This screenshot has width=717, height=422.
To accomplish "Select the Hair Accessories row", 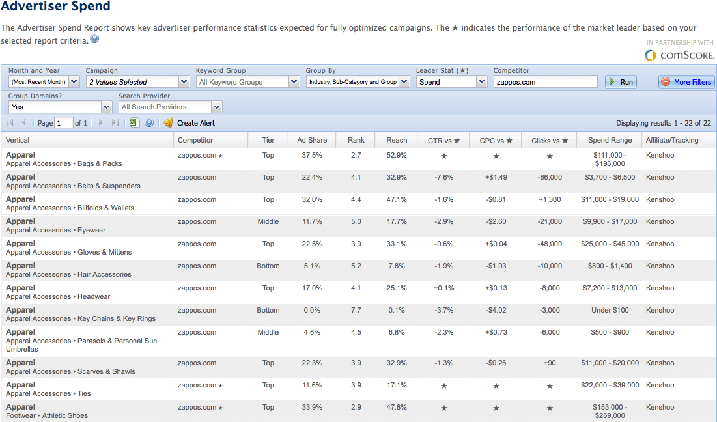I will [x=358, y=270].
